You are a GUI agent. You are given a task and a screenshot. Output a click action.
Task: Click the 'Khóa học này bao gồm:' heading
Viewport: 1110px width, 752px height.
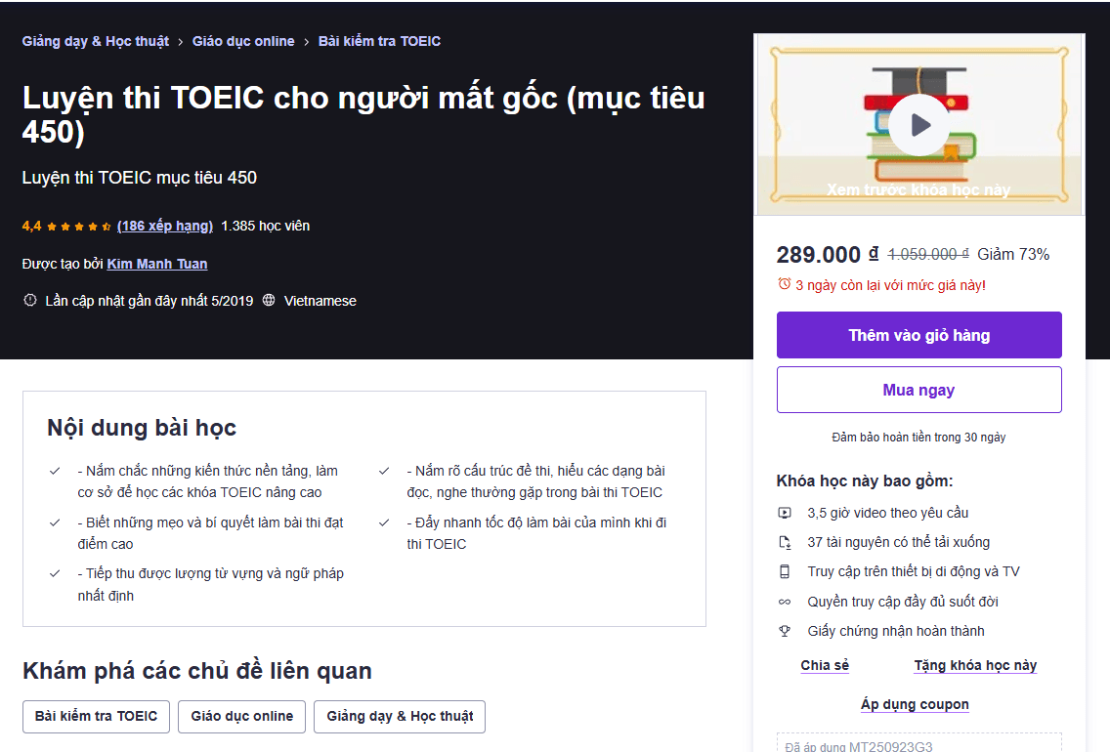click(x=865, y=481)
